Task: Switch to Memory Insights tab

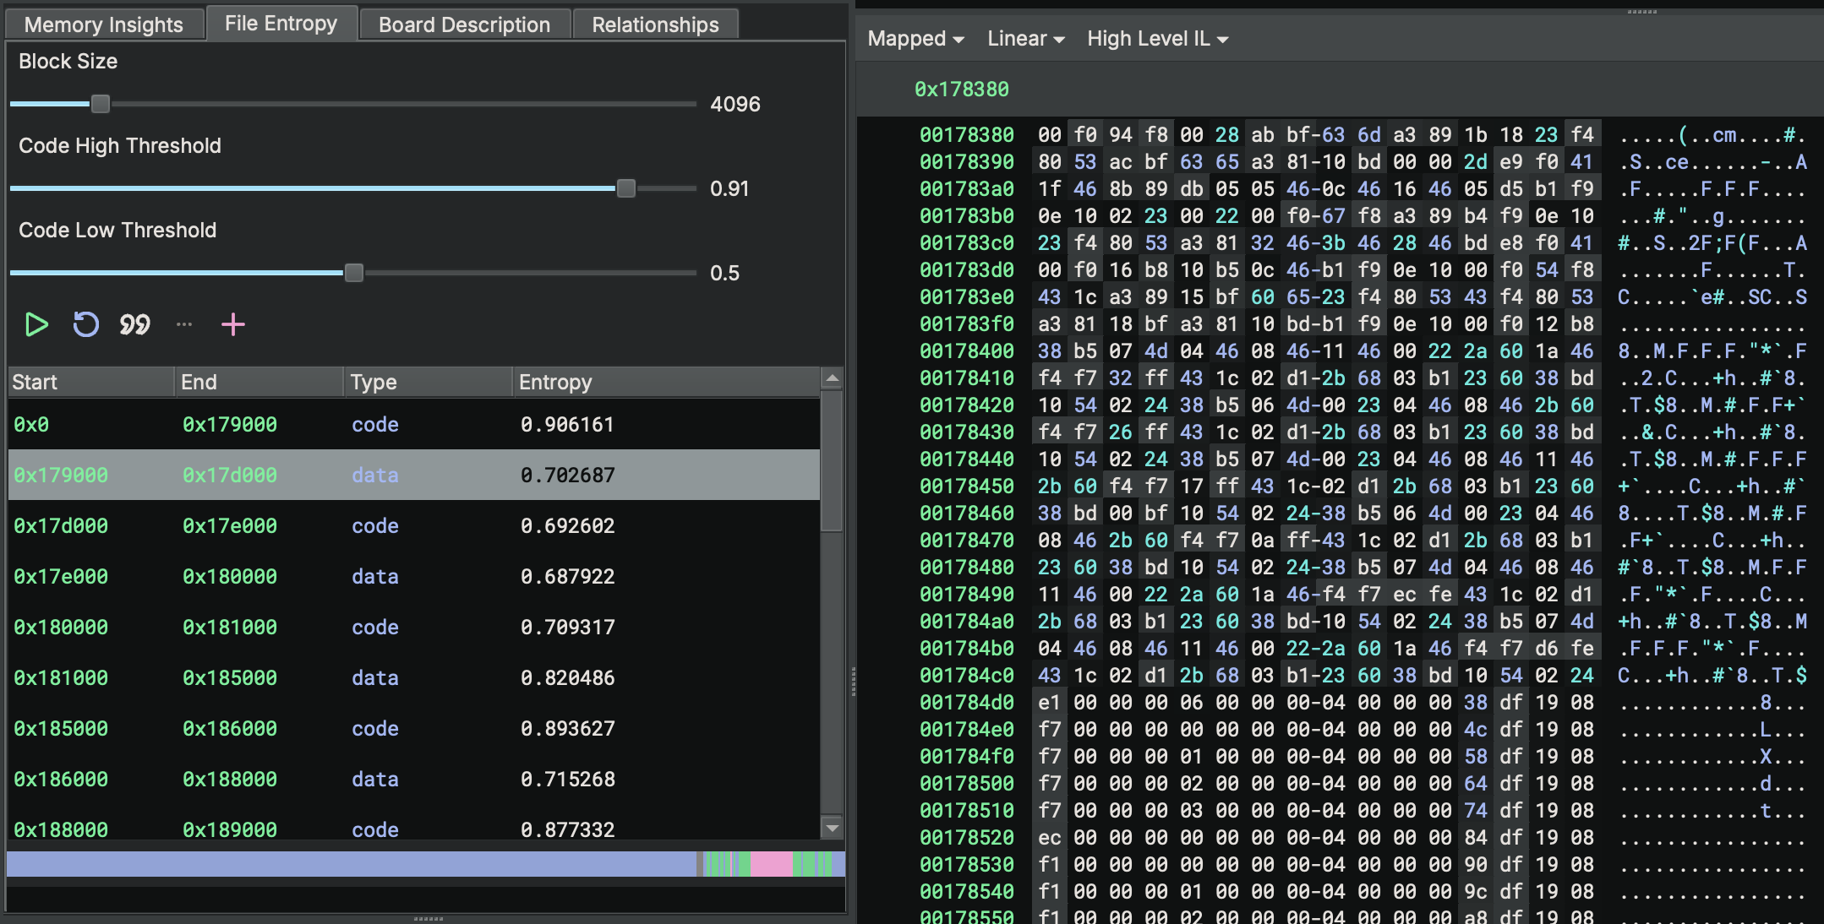Action: 104,24
